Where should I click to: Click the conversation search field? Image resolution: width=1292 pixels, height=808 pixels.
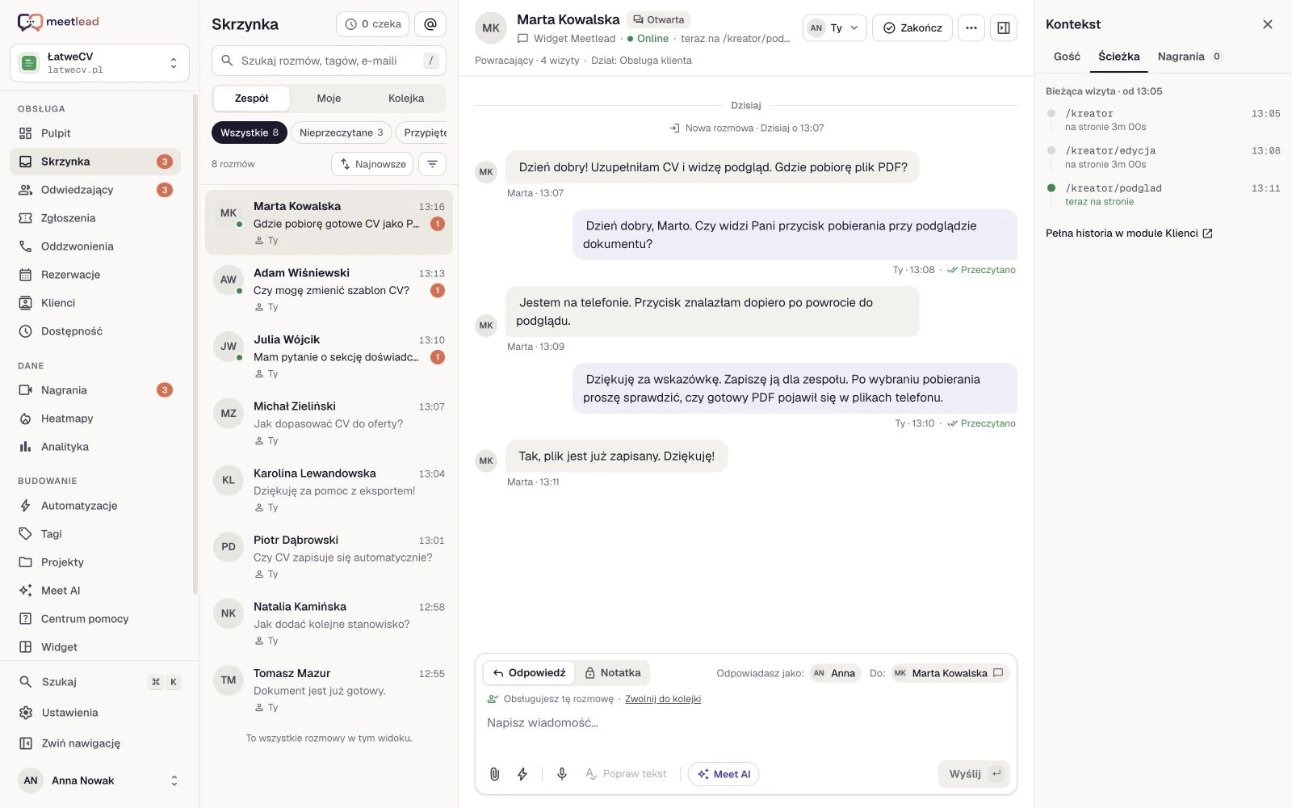coord(329,61)
